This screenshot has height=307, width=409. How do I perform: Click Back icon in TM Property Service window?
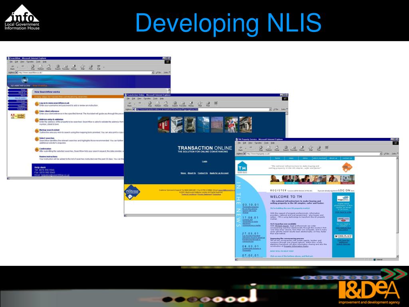coord(240,148)
